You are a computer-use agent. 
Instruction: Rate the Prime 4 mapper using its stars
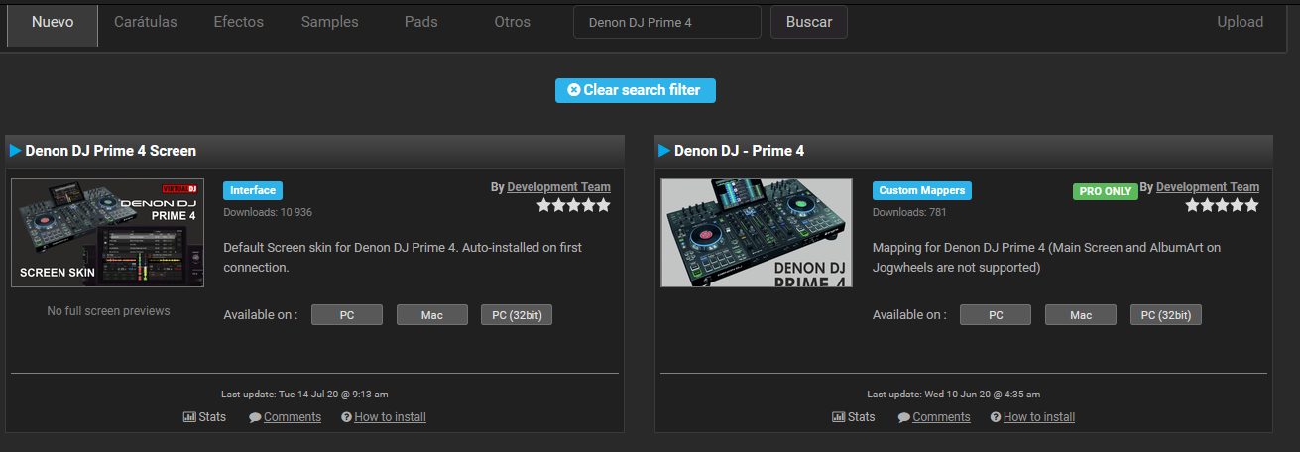tap(1223, 206)
